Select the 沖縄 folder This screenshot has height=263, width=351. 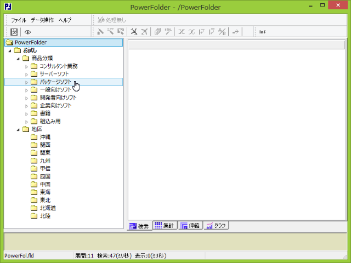click(x=45, y=137)
